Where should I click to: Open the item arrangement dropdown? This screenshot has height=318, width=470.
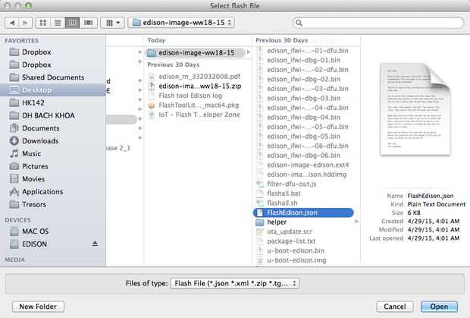point(112,23)
